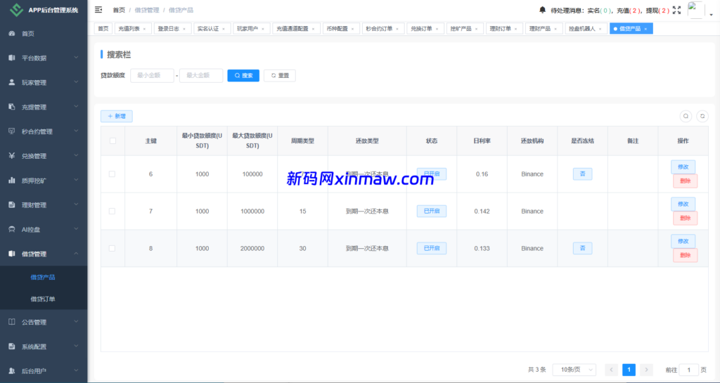
Task: Select page 1 in pagination
Action: [629, 370]
